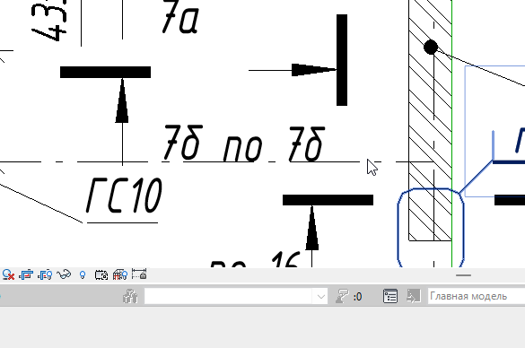Click the Editing Requests icon showing :0
The width and height of the screenshot is (525, 348).
pyautogui.click(x=349, y=297)
